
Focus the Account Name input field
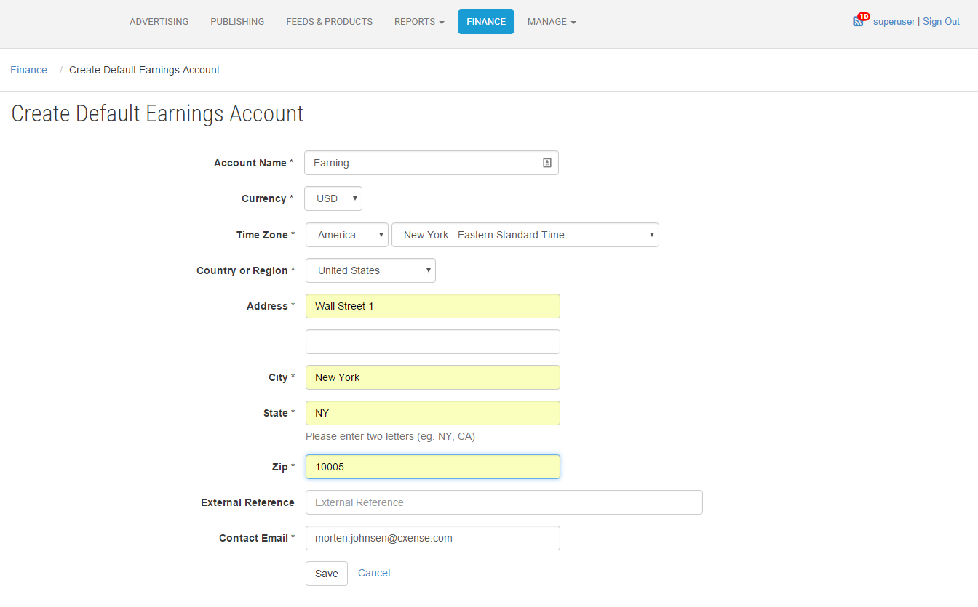pyautogui.click(x=432, y=163)
